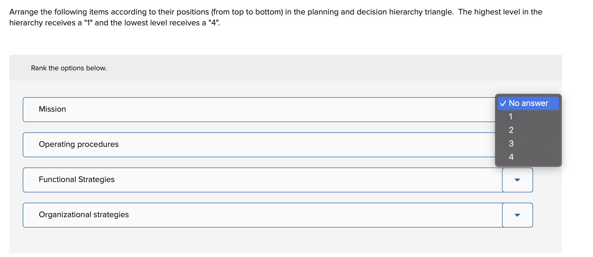The width and height of the screenshot is (593, 257).
Task: Click the Mission label text
Action: pos(52,109)
